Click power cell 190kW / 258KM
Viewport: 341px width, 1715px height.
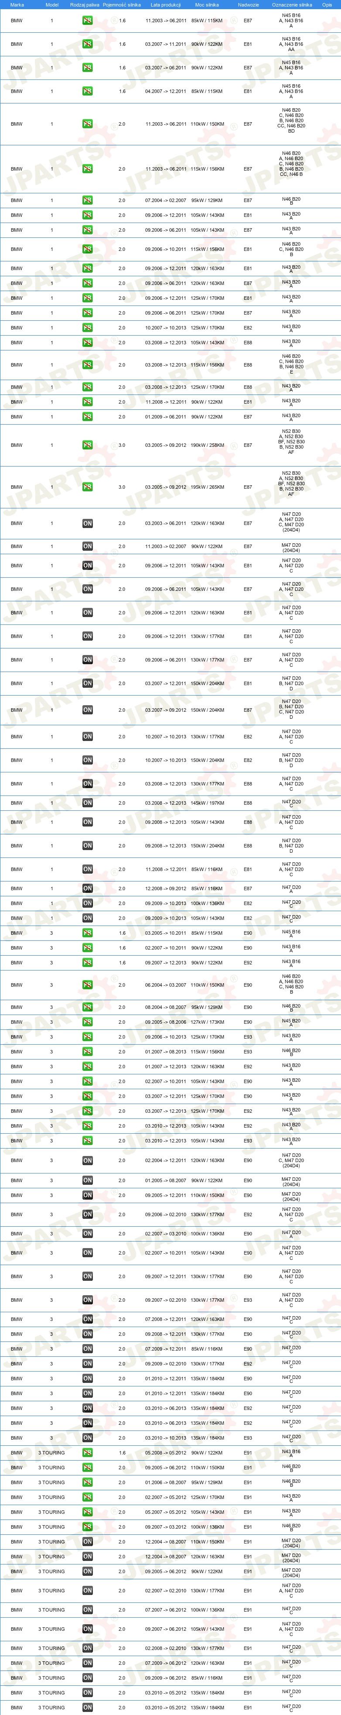coord(208,445)
